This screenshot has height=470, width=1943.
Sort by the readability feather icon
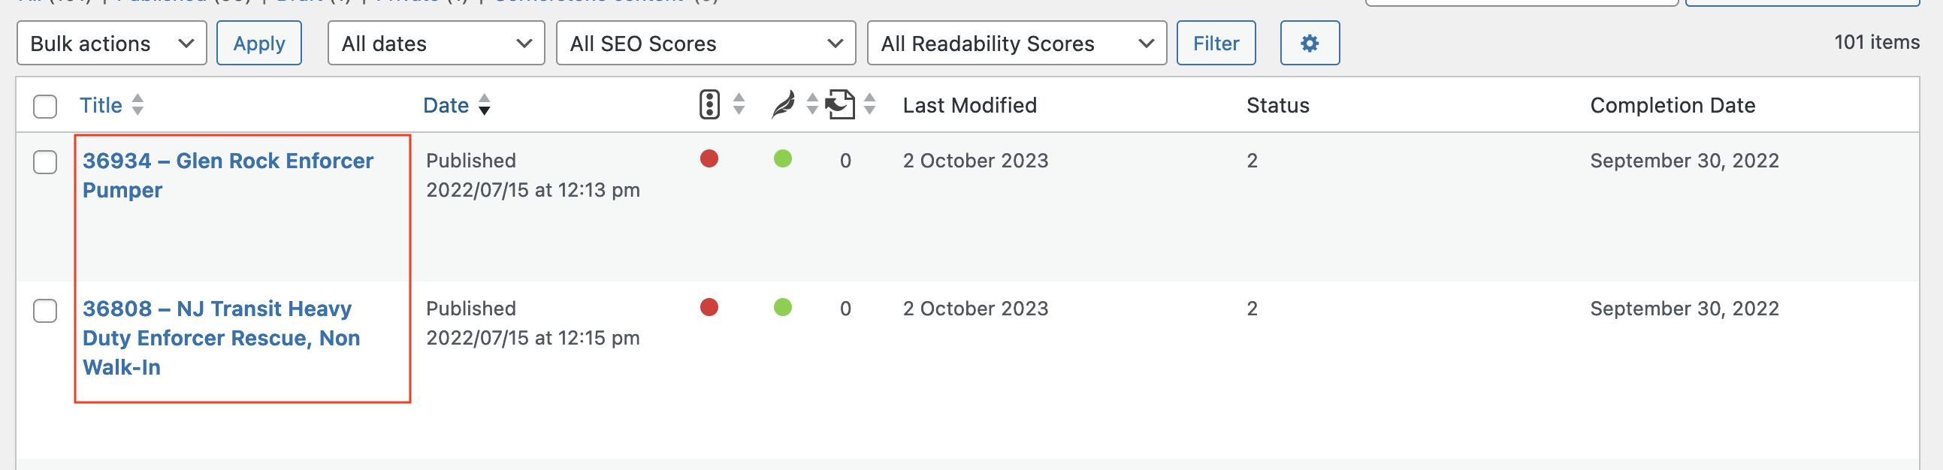point(783,104)
